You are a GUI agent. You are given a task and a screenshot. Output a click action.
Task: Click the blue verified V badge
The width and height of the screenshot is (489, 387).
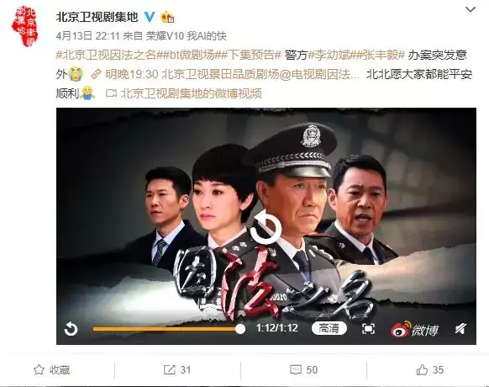point(150,17)
